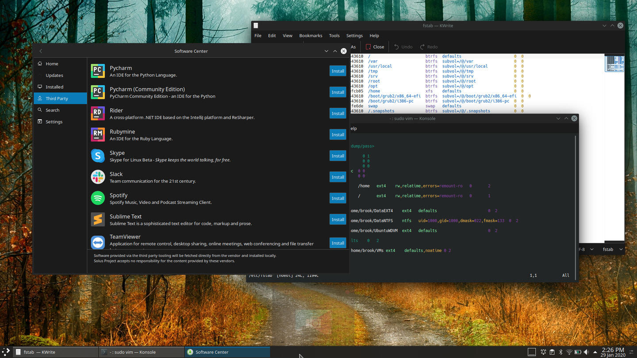
Task: Install Skype
Action: [x=338, y=156]
